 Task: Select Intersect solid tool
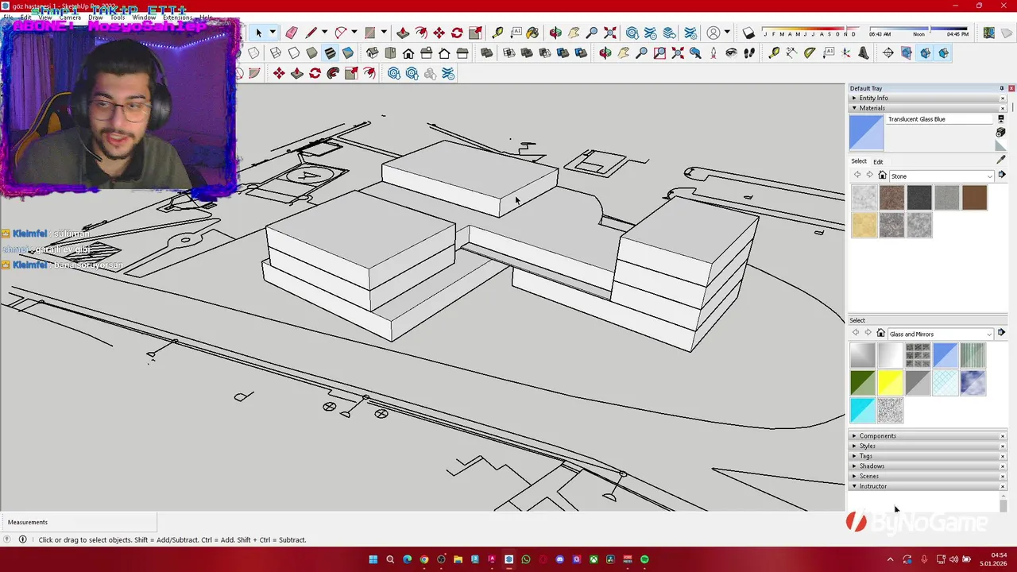(508, 53)
